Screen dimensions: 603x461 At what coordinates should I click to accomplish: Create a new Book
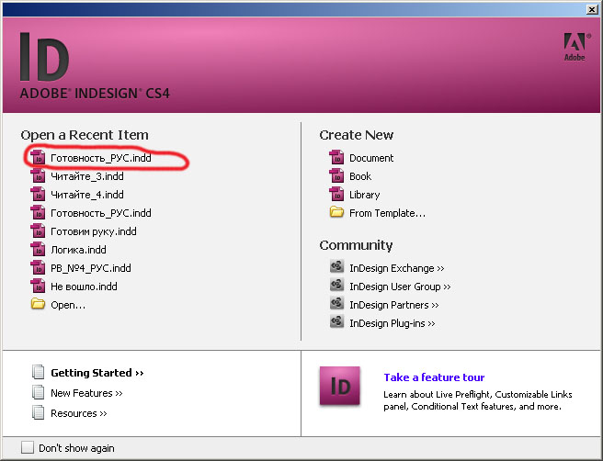click(360, 176)
